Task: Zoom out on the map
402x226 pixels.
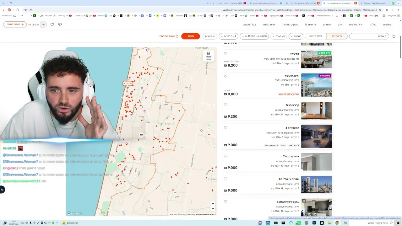Action: pyautogui.click(x=213, y=208)
